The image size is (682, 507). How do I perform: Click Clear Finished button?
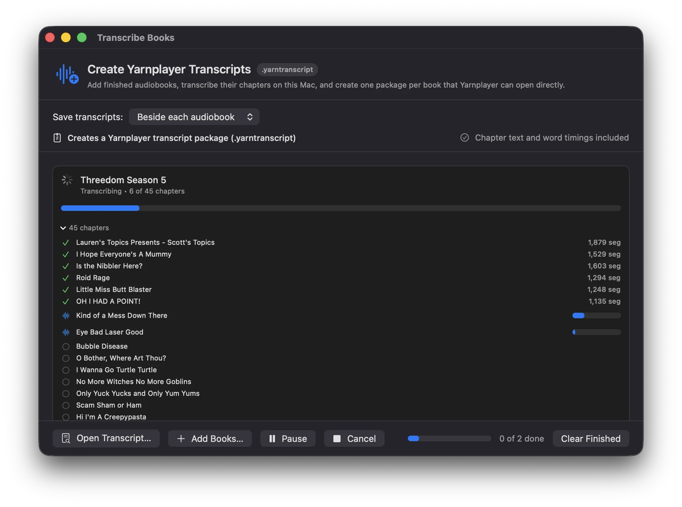591,439
